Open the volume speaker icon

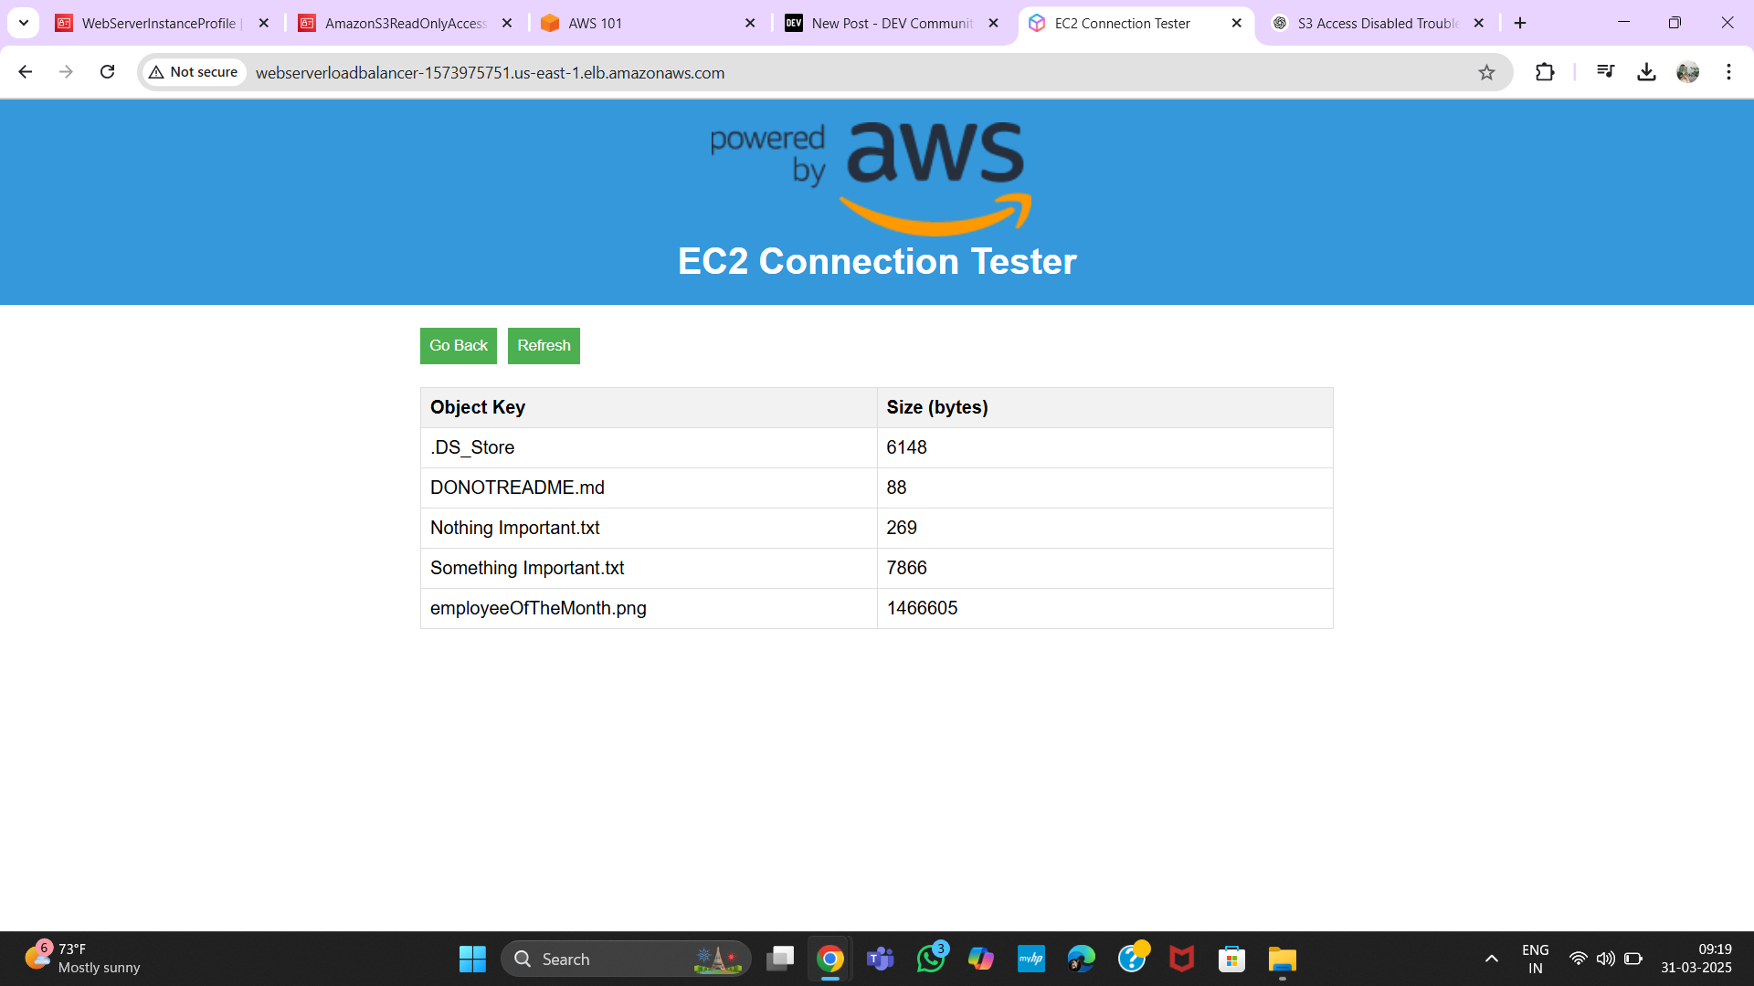click(x=1605, y=959)
